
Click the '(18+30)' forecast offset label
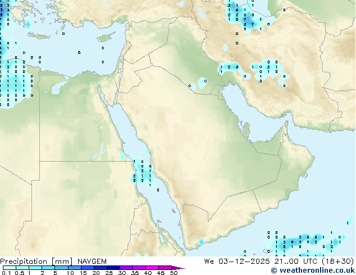(x=337, y=262)
